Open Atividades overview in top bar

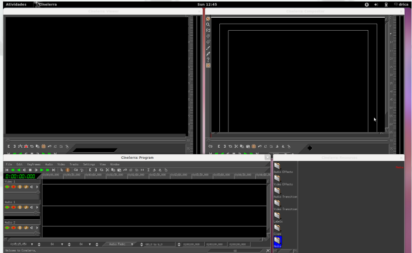coord(16,4)
